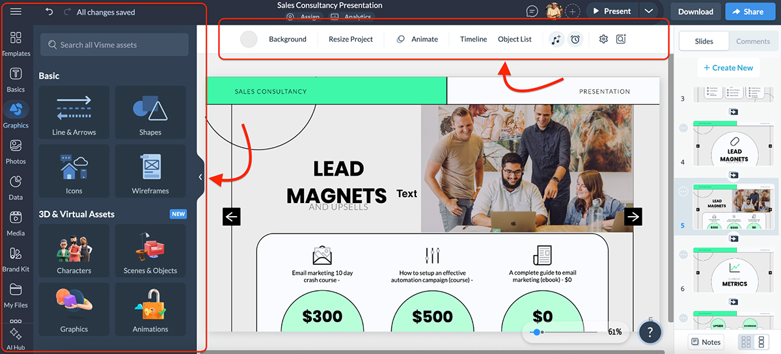The width and height of the screenshot is (781, 354).
Task: Open the comments speech bubble icon
Action: [532, 11]
